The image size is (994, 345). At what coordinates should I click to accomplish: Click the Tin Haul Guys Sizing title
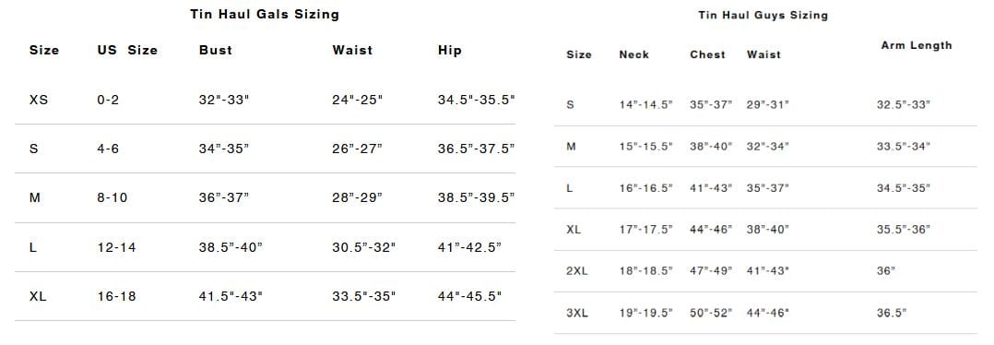(x=763, y=15)
